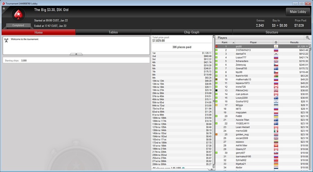The width and height of the screenshot is (313, 172).
Task: Click the UK flag beside 9characters
Action: point(276,61)
